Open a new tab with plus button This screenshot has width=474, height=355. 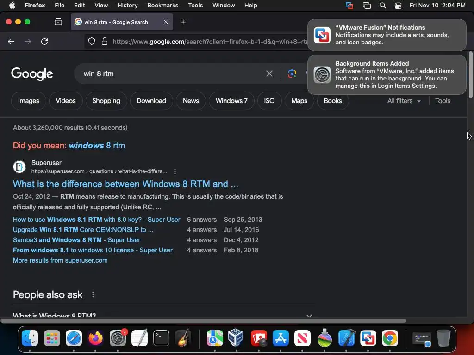pyautogui.click(x=183, y=22)
